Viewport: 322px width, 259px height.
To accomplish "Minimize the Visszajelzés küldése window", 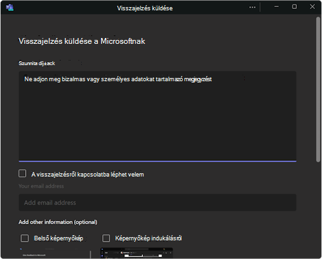I will (276, 6).
